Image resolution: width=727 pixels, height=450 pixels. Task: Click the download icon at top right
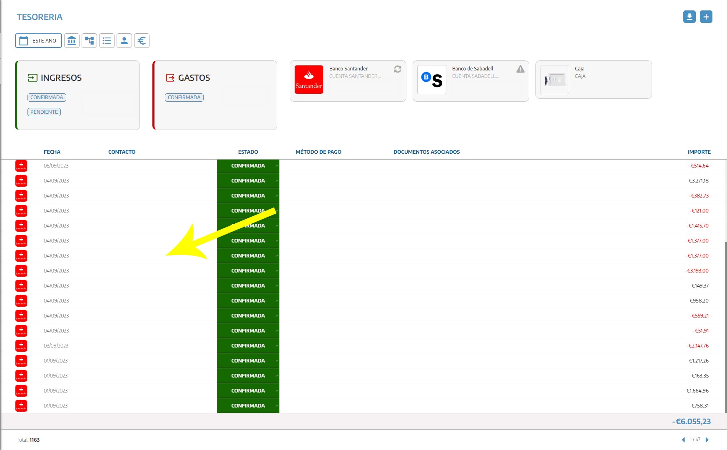(689, 17)
